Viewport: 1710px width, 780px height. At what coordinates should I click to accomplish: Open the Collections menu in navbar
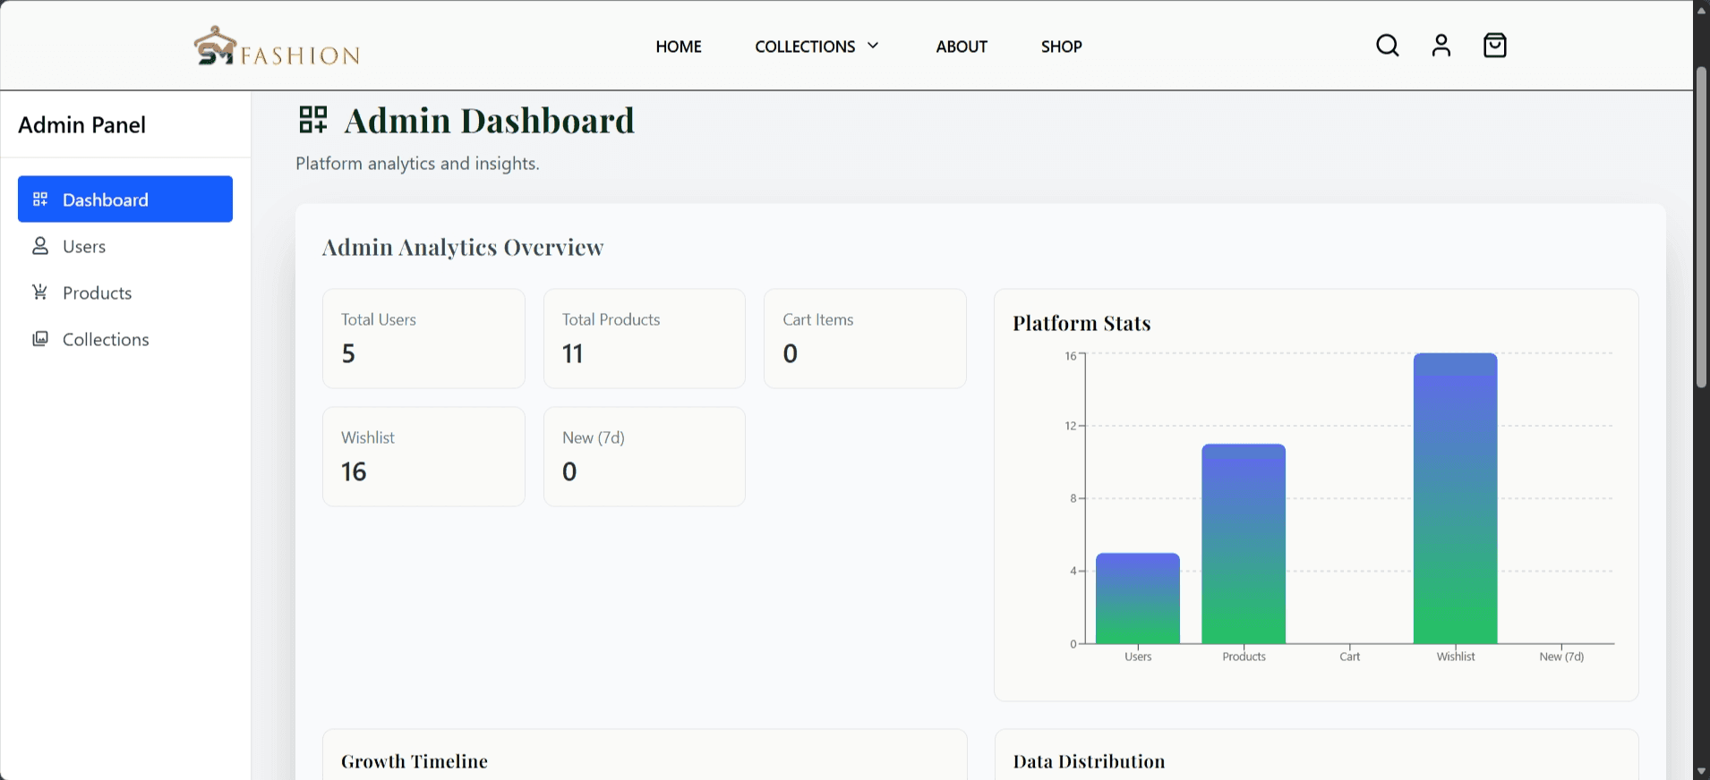(817, 47)
